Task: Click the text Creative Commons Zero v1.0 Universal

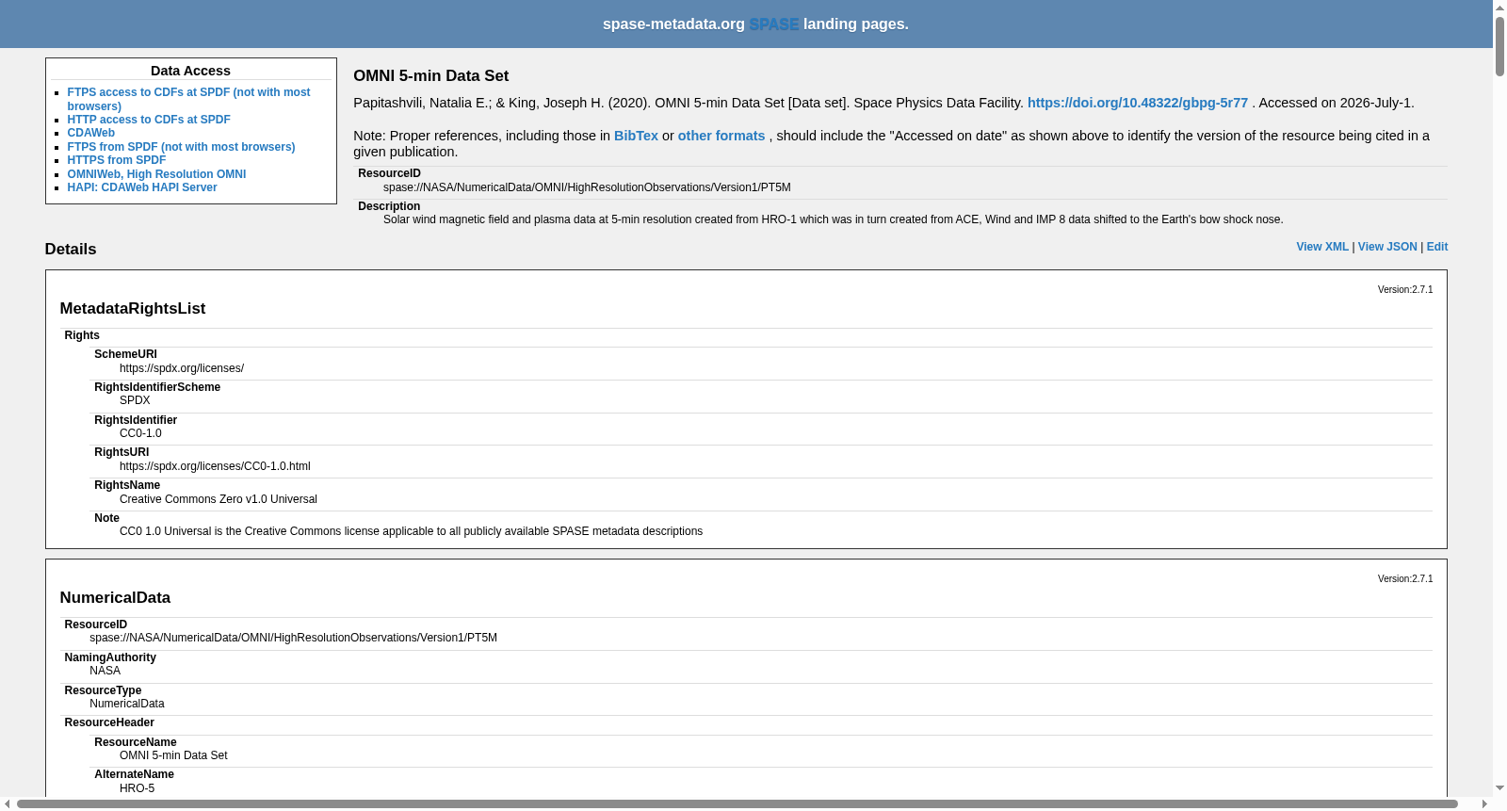Action: [219, 499]
